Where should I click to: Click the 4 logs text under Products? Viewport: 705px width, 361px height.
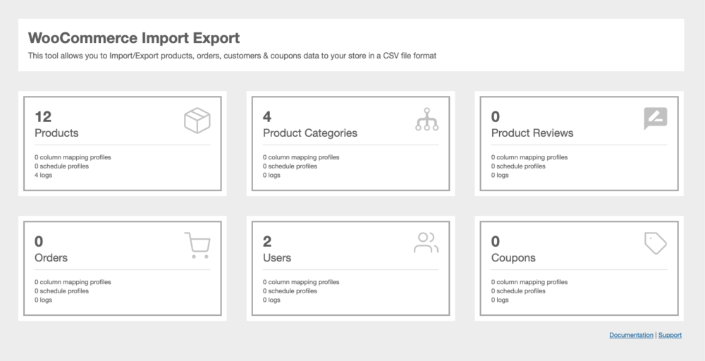coord(43,175)
